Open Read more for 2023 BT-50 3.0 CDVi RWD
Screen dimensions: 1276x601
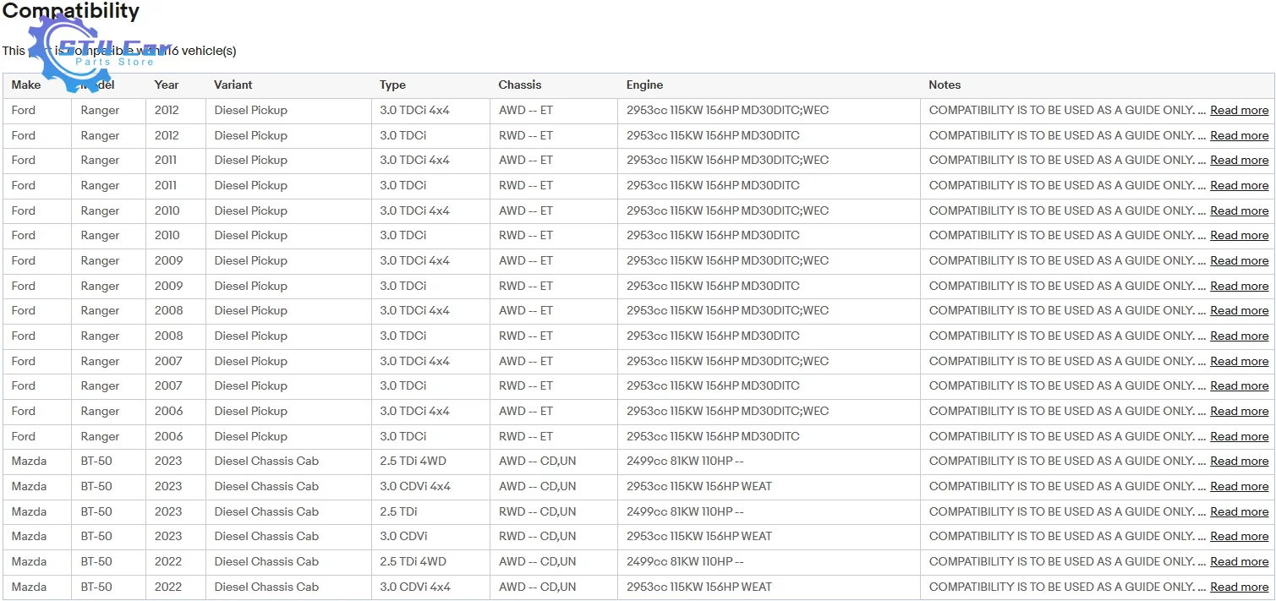(x=1239, y=536)
